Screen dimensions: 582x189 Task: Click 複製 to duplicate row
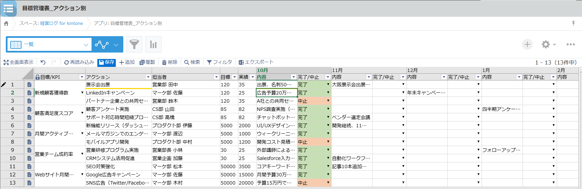click(x=147, y=62)
